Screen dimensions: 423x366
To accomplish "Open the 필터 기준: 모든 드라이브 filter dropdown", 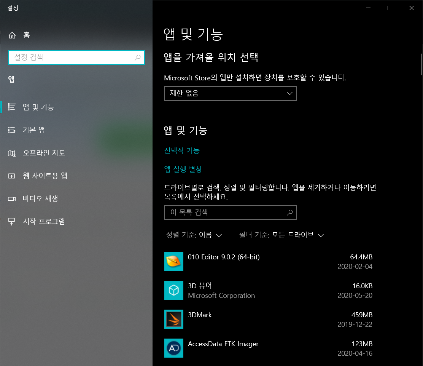I will click(281, 235).
